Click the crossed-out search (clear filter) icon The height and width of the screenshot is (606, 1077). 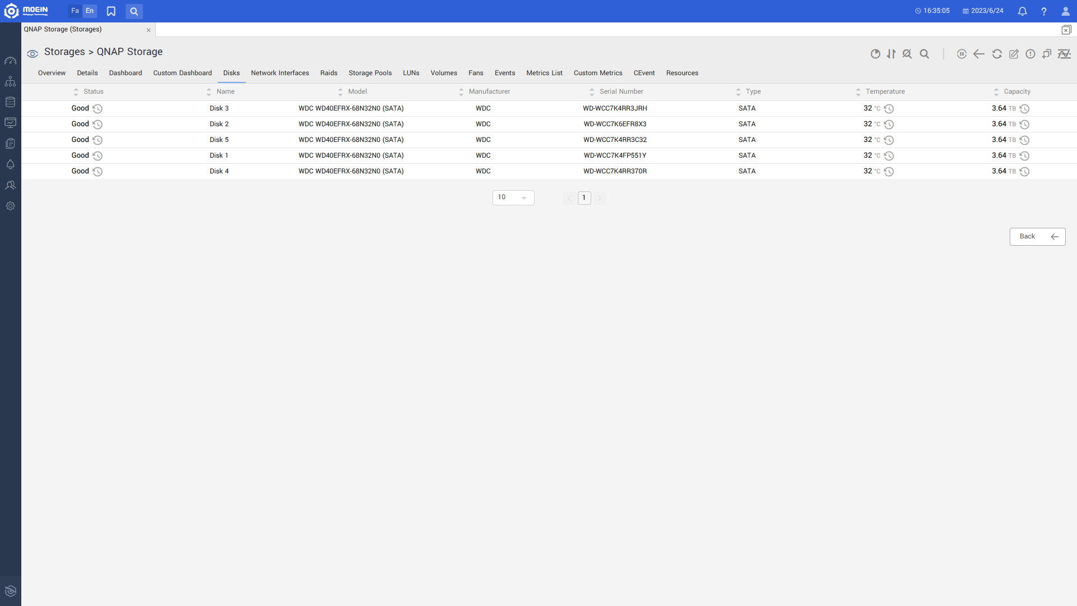tap(907, 54)
